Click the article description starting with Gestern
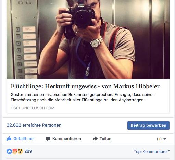This screenshot has height=160, width=175. 82,97
